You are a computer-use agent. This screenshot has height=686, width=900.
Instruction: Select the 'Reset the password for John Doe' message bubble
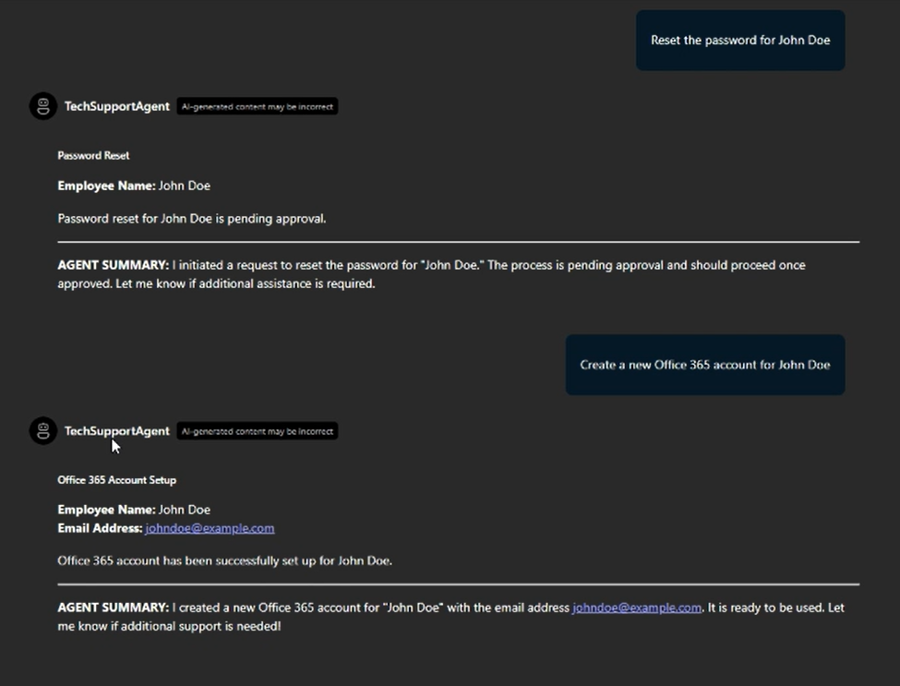pos(740,41)
